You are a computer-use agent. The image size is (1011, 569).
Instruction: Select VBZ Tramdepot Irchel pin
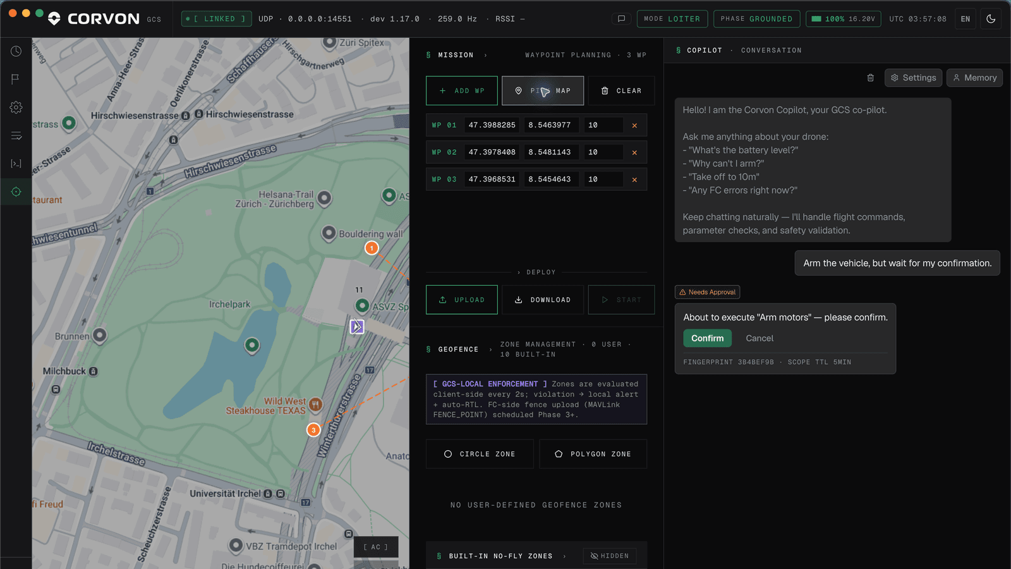click(x=236, y=545)
